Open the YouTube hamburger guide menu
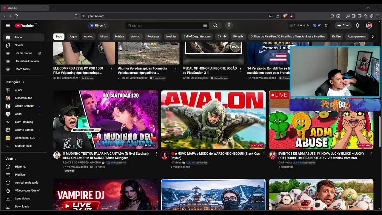The height and width of the screenshot is (215, 382). (x=8, y=25)
